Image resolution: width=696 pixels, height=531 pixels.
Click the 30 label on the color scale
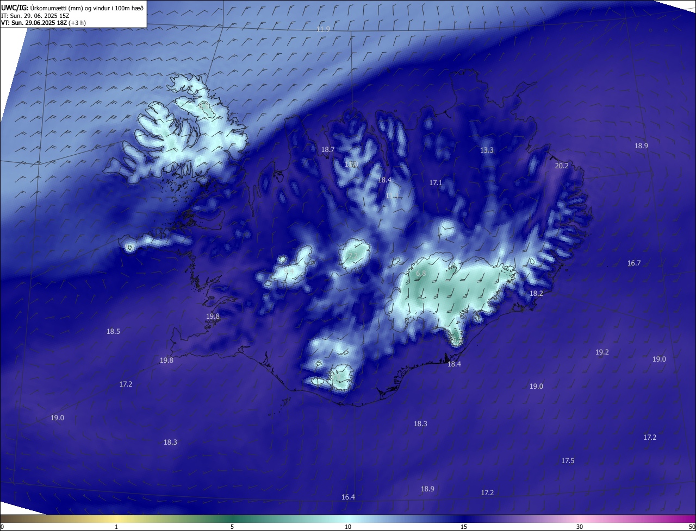click(x=580, y=527)
